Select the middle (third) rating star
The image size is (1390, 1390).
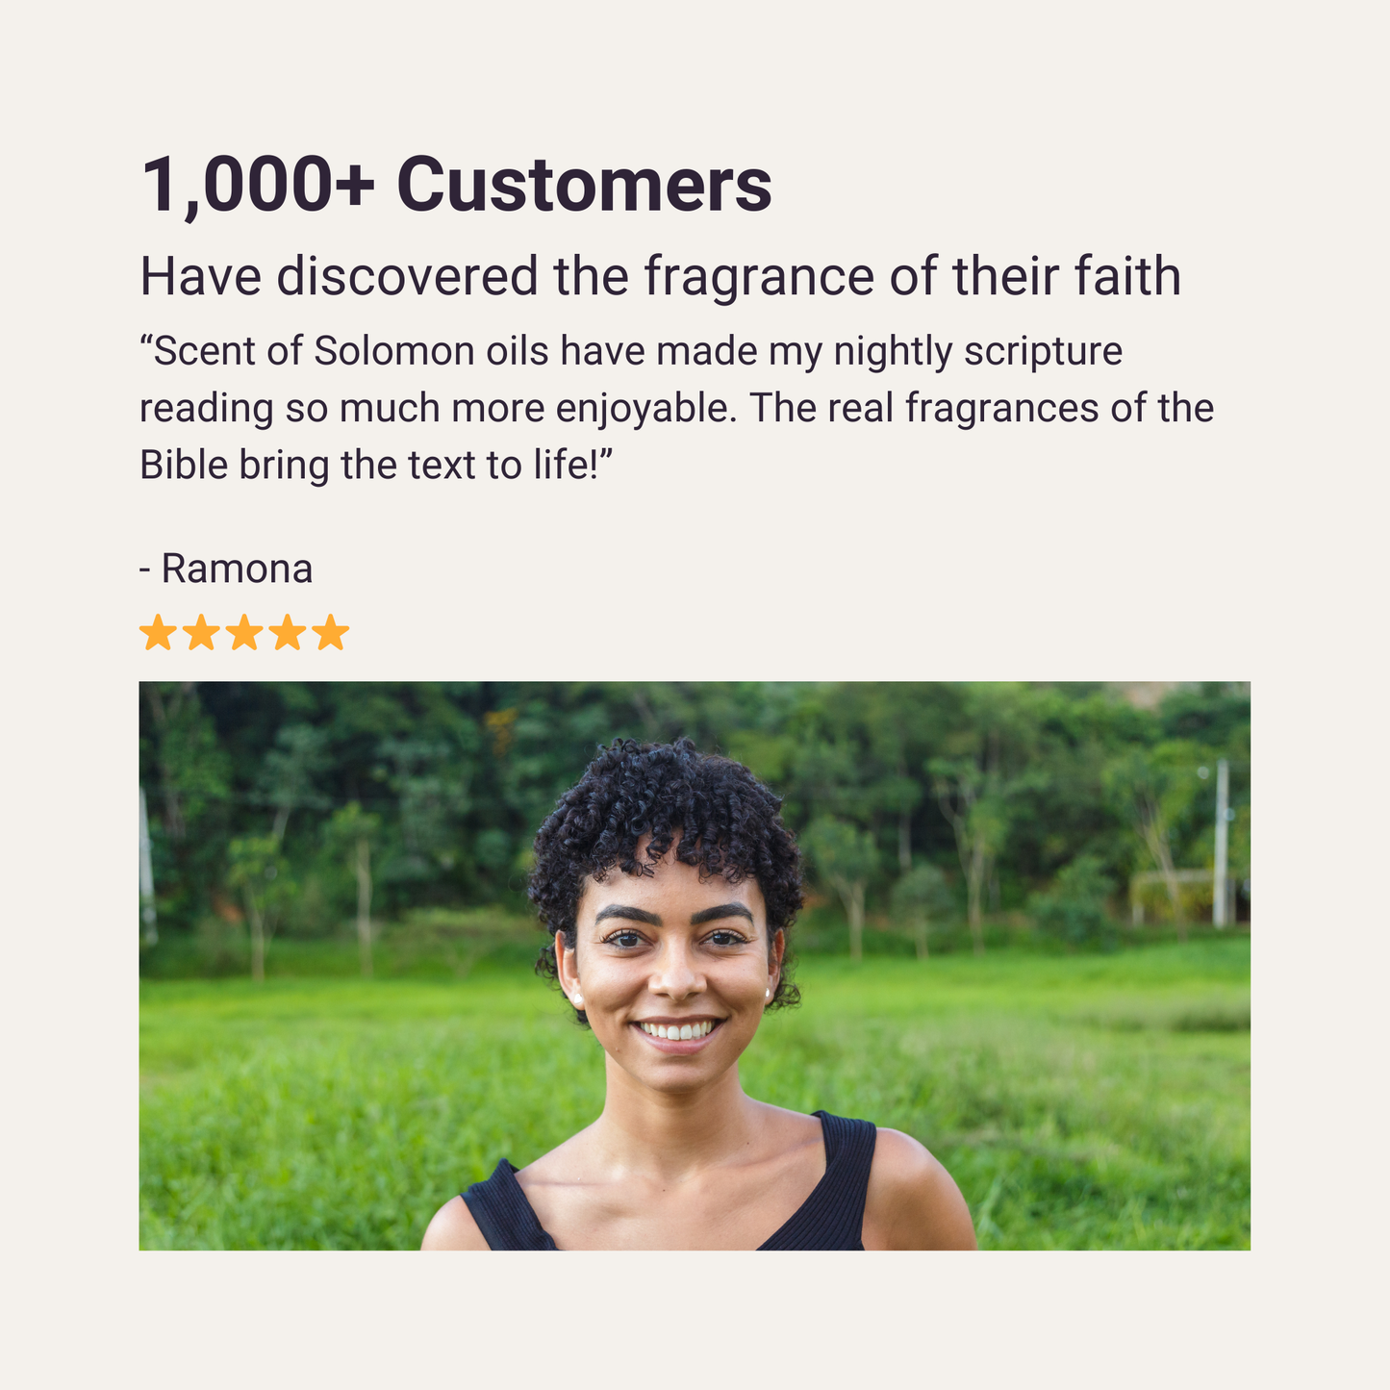tap(243, 634)
